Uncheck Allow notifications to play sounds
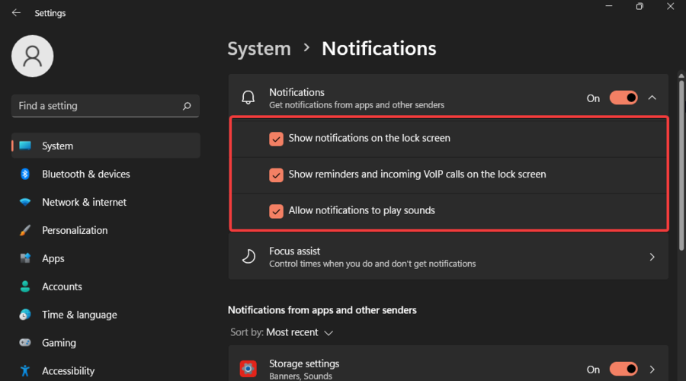The height and width of the screenshot is (381, 686). click(276, 210)
